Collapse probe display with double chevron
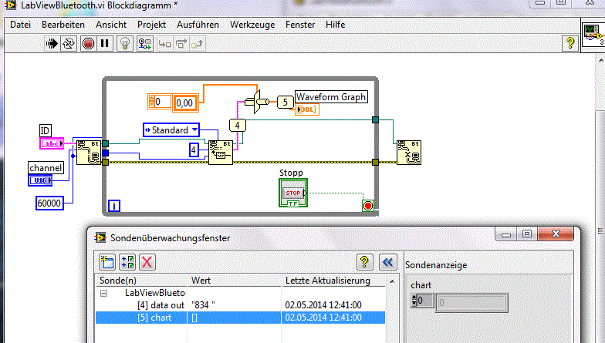 (387, 262)
